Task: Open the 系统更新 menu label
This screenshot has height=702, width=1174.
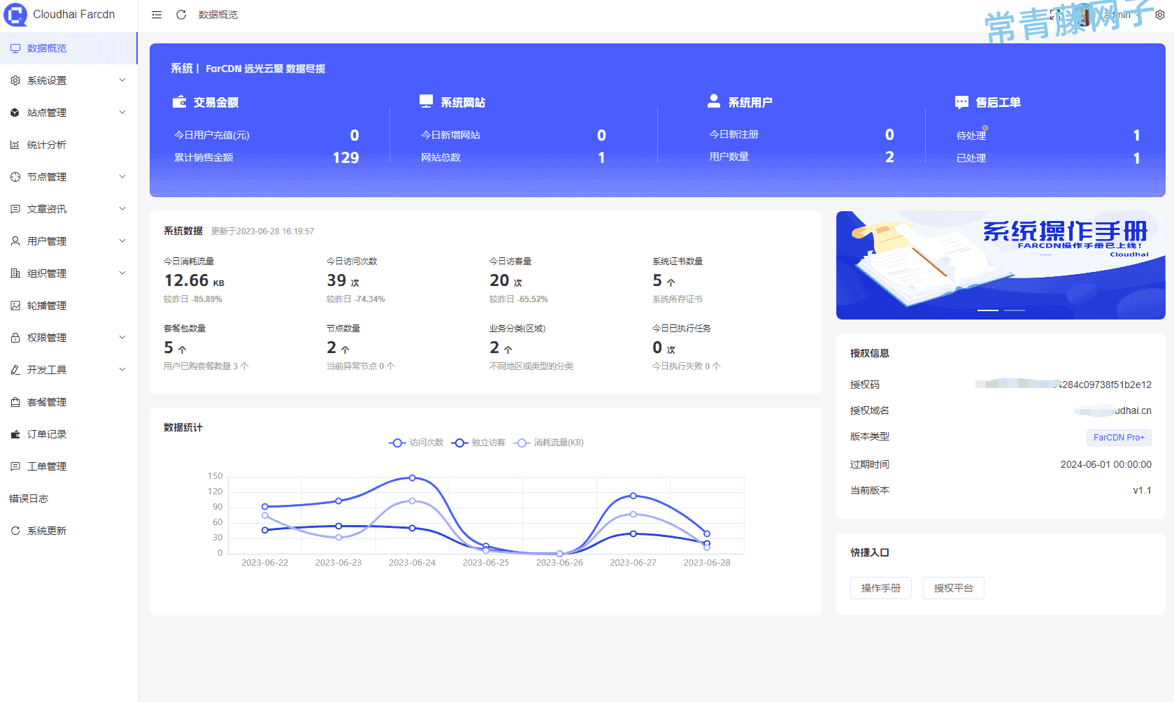Action: [x=47, y=531]
